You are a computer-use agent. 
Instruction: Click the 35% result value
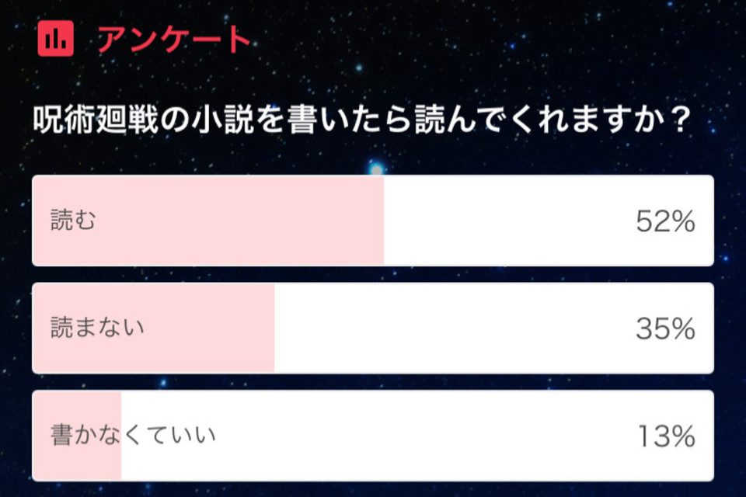pos(665,329)
